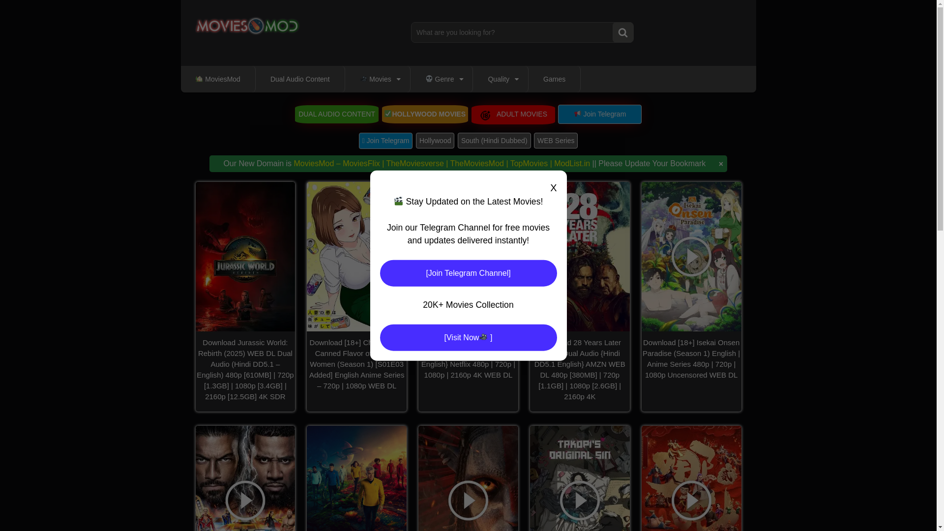
Task: Open the Jurassic World Rebirth poster
Action: click(x=245, y=257)
